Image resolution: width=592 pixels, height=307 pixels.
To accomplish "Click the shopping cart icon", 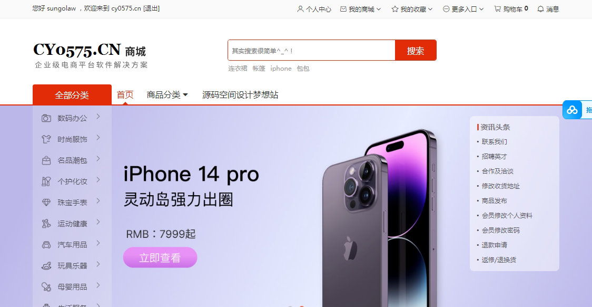I will pos(498,8).
